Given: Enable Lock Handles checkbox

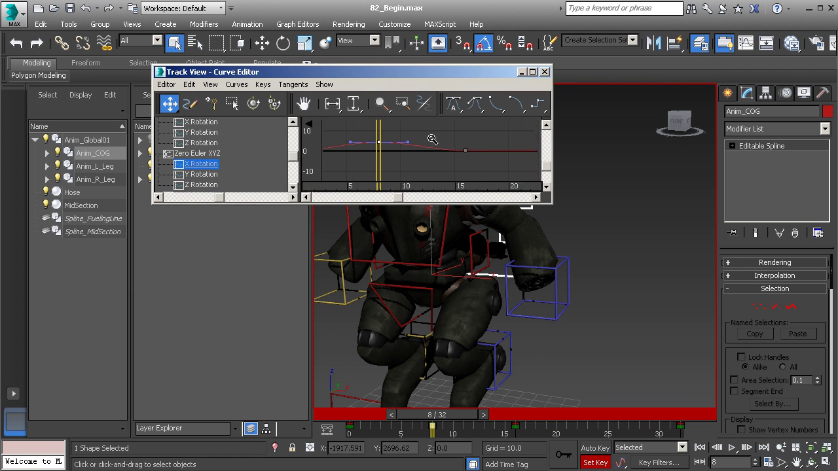Looking at the screenshot, I should (x=741, y=357).
